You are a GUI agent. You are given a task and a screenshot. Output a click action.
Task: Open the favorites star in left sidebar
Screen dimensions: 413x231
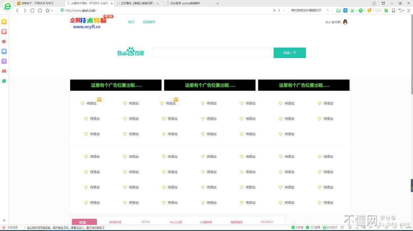(4, 22)
